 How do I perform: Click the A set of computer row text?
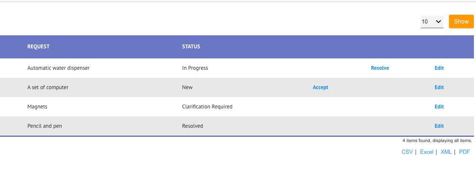pyautogui.click(x=48, y=87)
